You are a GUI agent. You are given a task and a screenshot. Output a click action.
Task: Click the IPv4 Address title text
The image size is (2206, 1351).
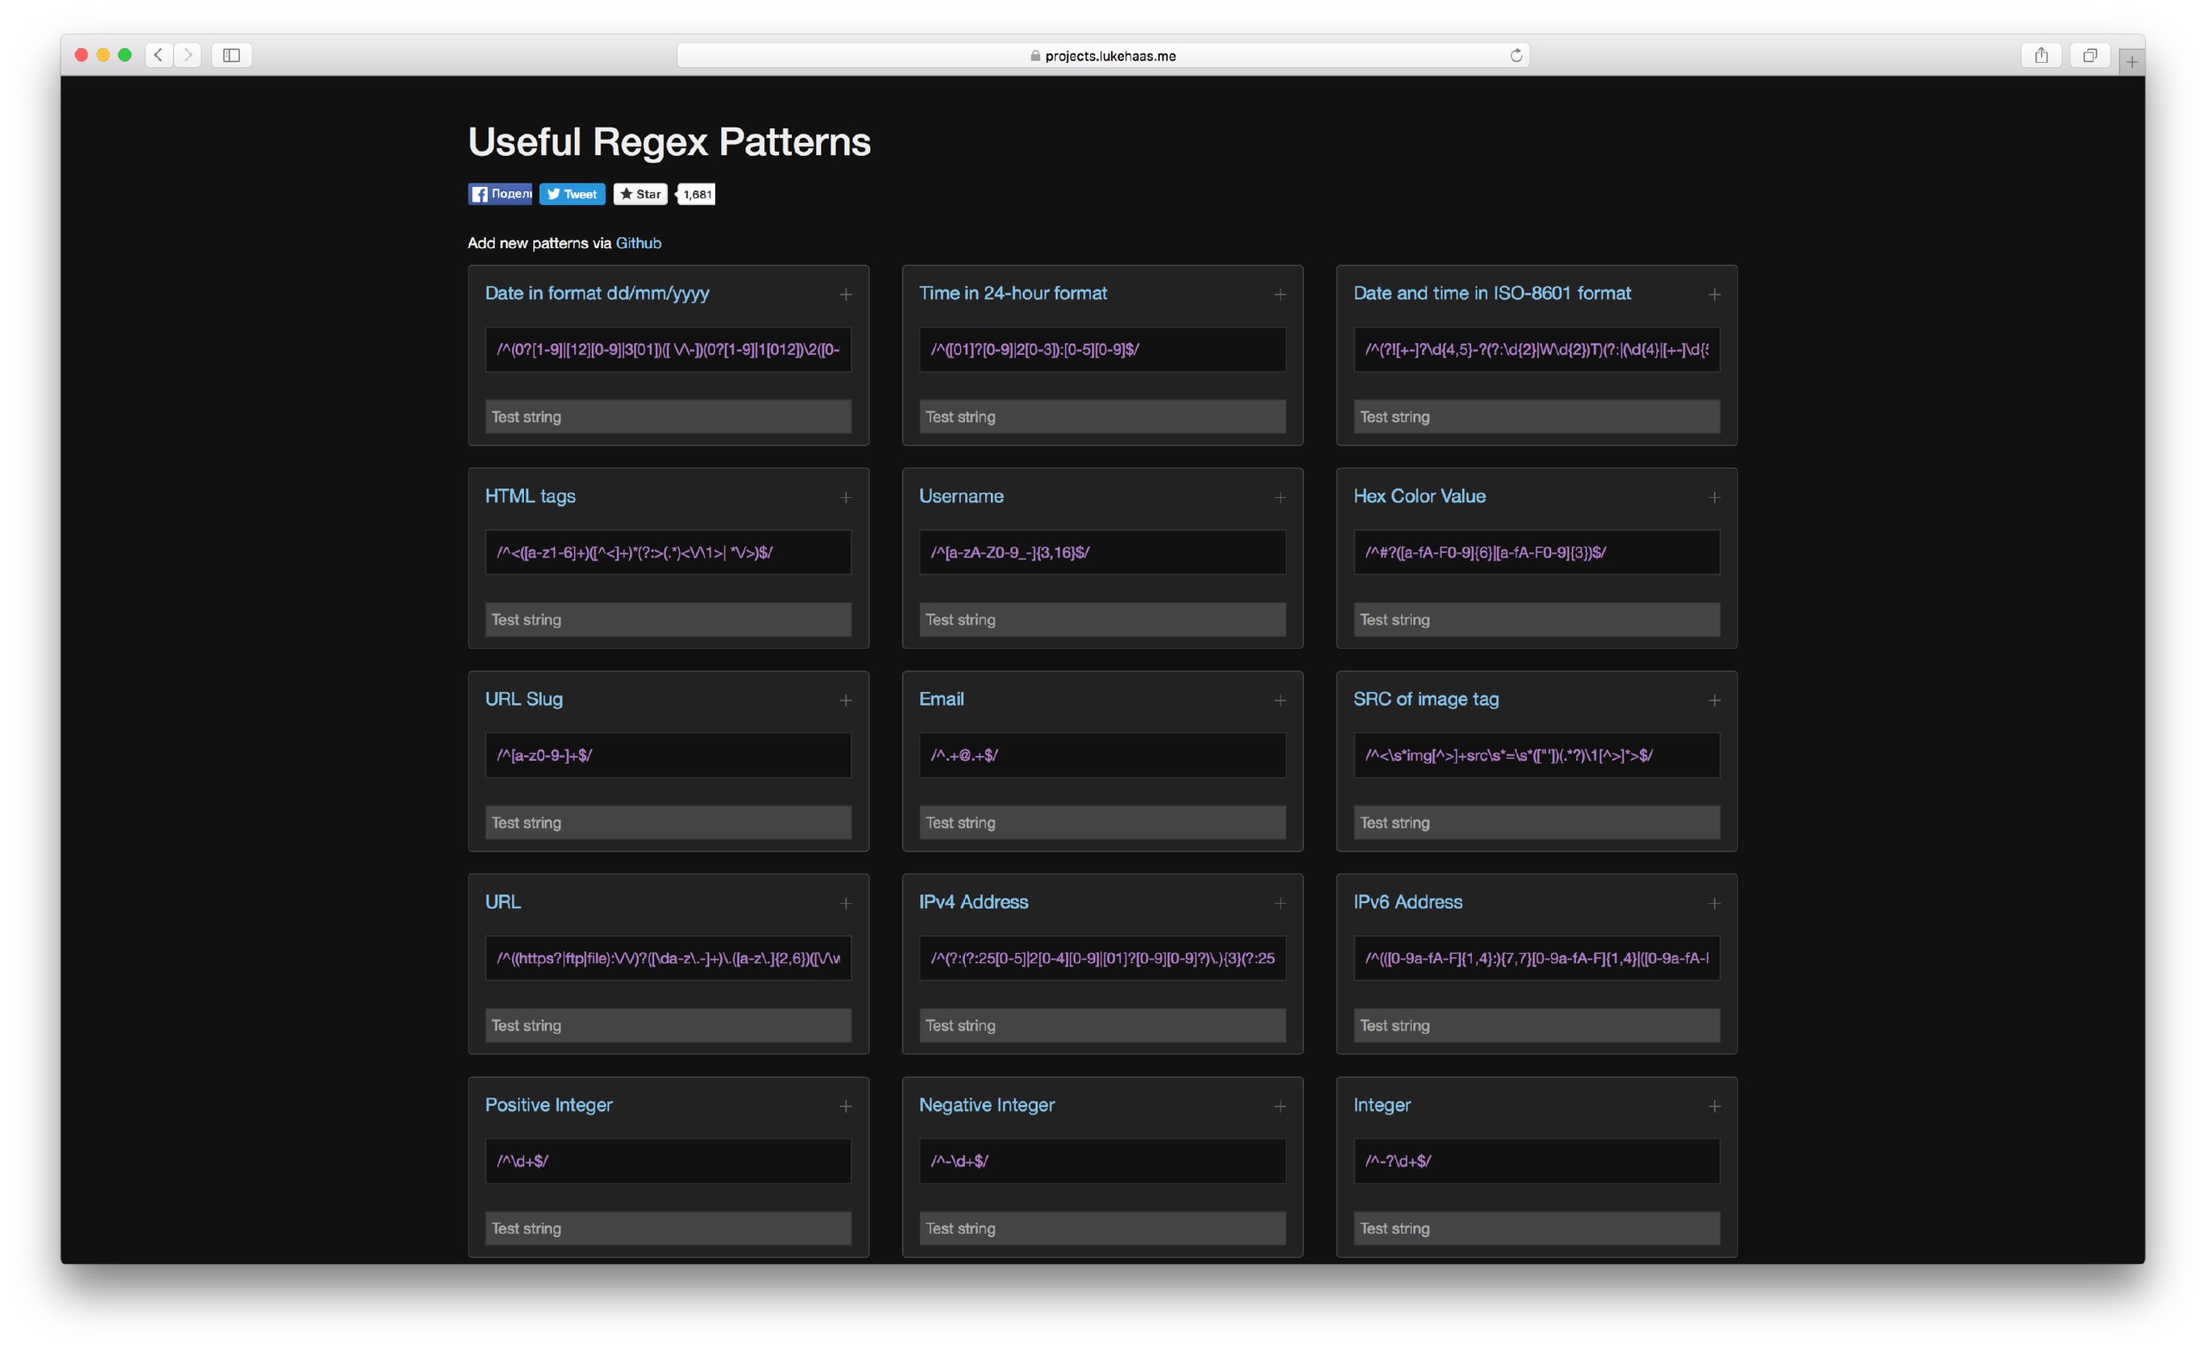tap(973, 902)
